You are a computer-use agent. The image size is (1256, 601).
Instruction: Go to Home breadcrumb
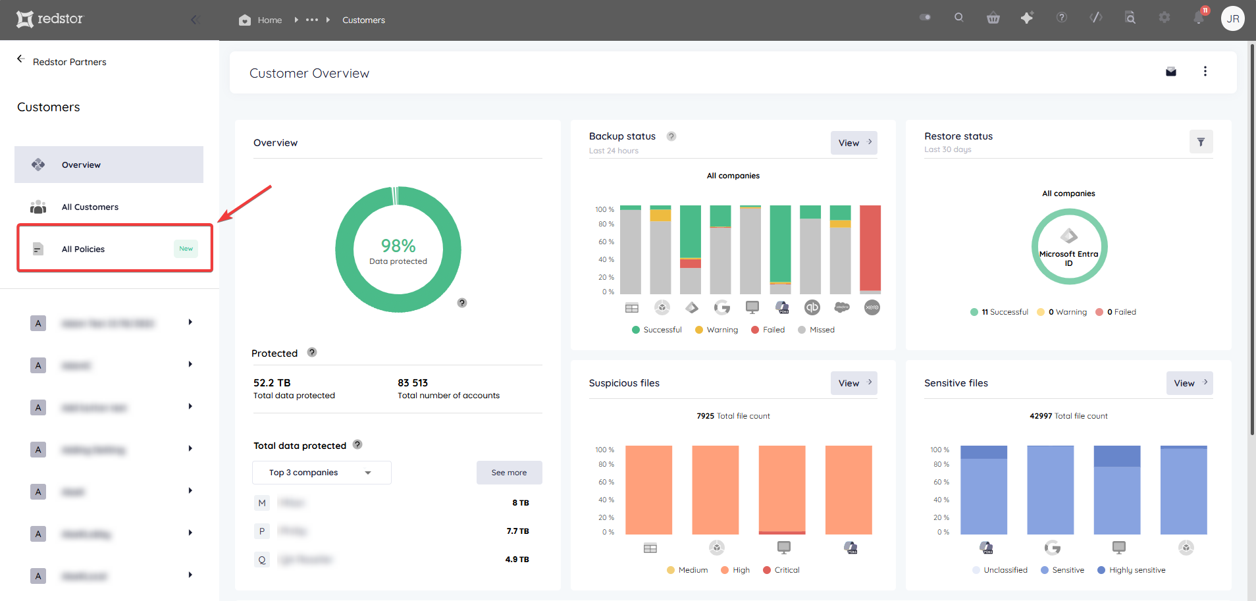pos(260,20)
